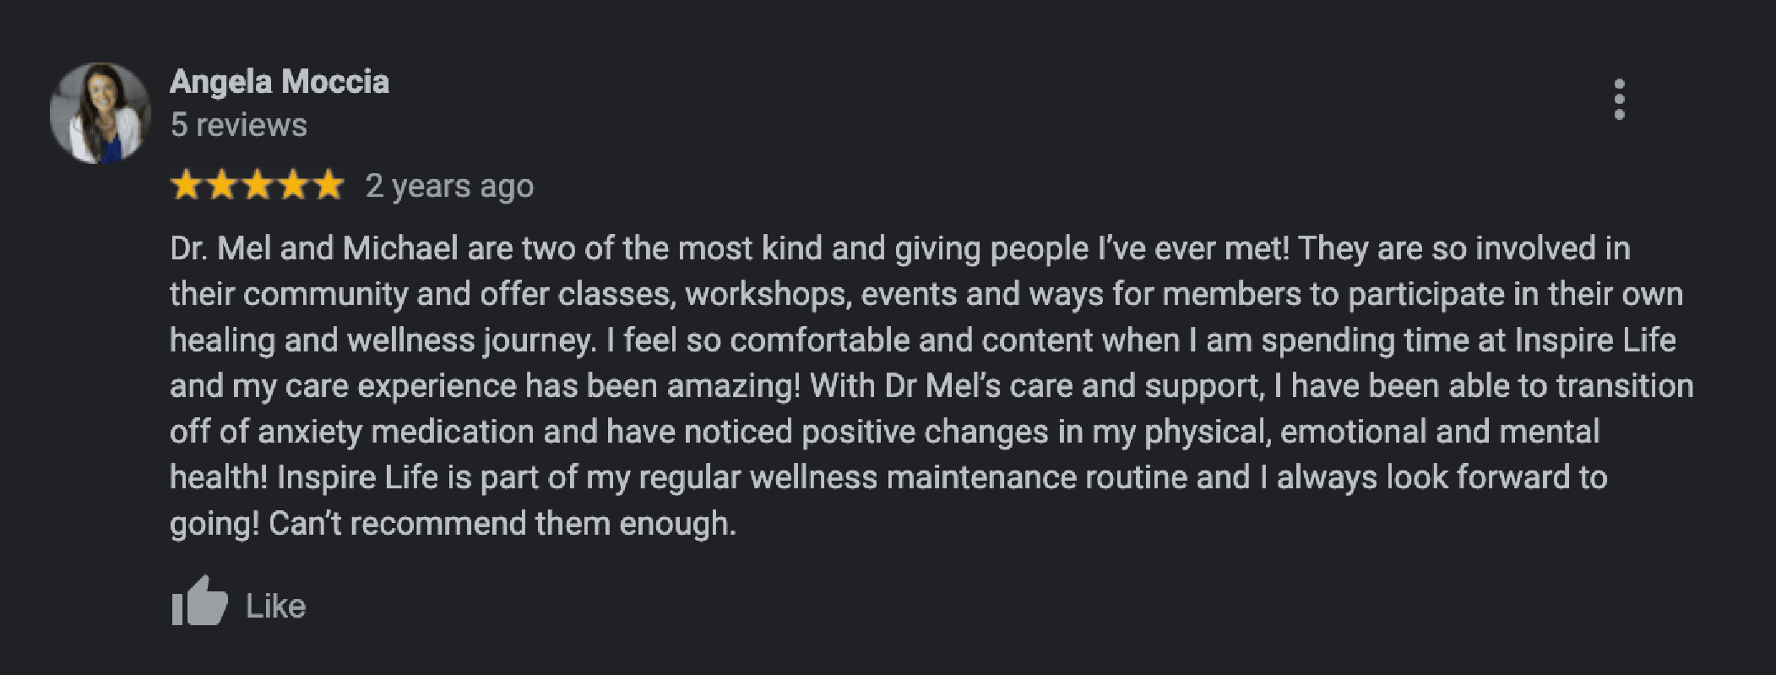The image size is (1776, 675).
Task: Click the "5 reviews" count text
Action: [238, 125]
